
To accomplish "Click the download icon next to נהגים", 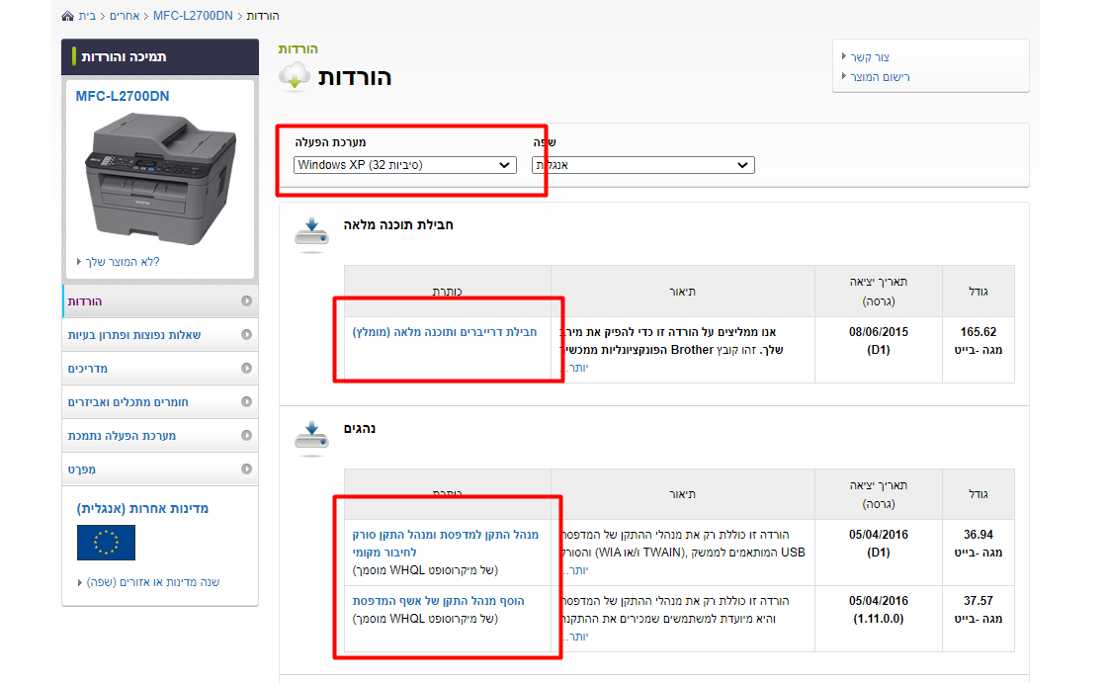I will [311, 439].
